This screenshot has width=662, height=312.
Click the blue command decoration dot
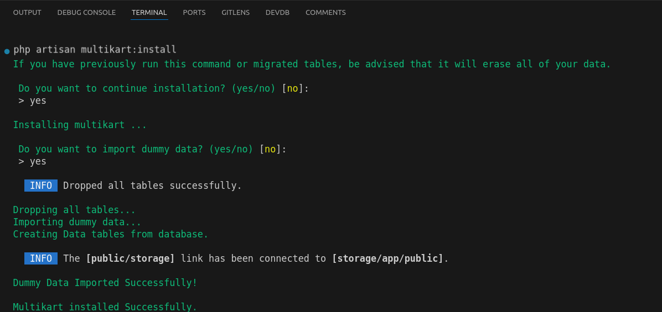pos(7,51)
